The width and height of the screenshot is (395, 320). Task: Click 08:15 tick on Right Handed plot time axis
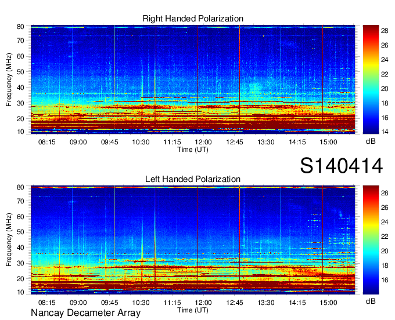point(46,142)
